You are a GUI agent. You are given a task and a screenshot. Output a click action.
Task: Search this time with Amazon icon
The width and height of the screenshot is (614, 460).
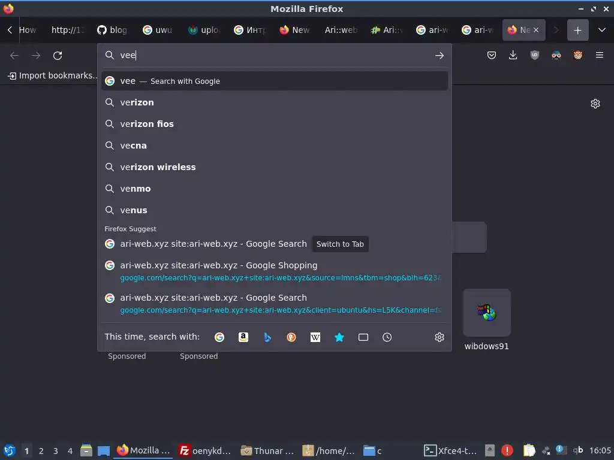(243, 337)
